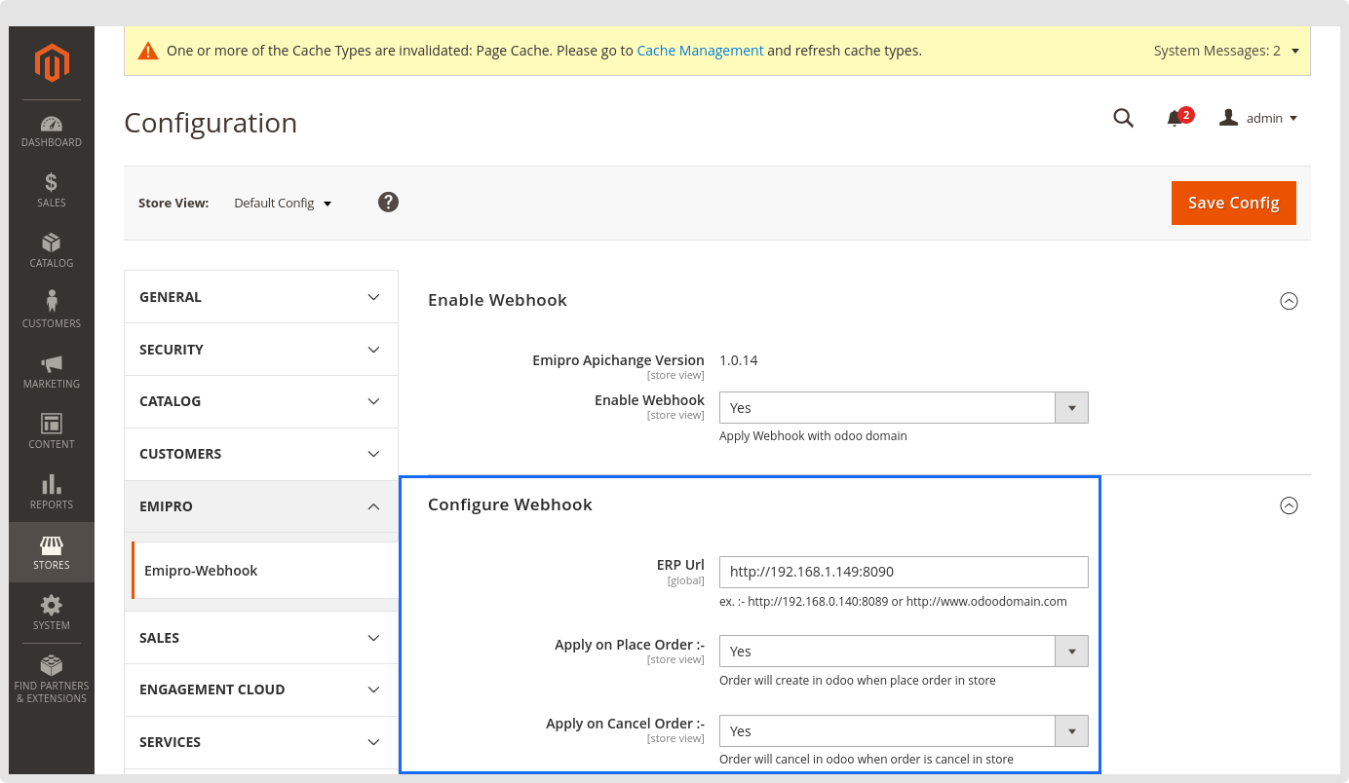Open the notifications bell
Image resolution: width=1349 pixels, height=783 pixels.
pos(1176,118)
